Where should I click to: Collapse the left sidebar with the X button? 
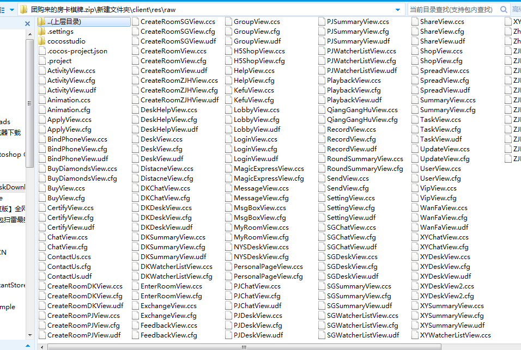tap(28, 23)
